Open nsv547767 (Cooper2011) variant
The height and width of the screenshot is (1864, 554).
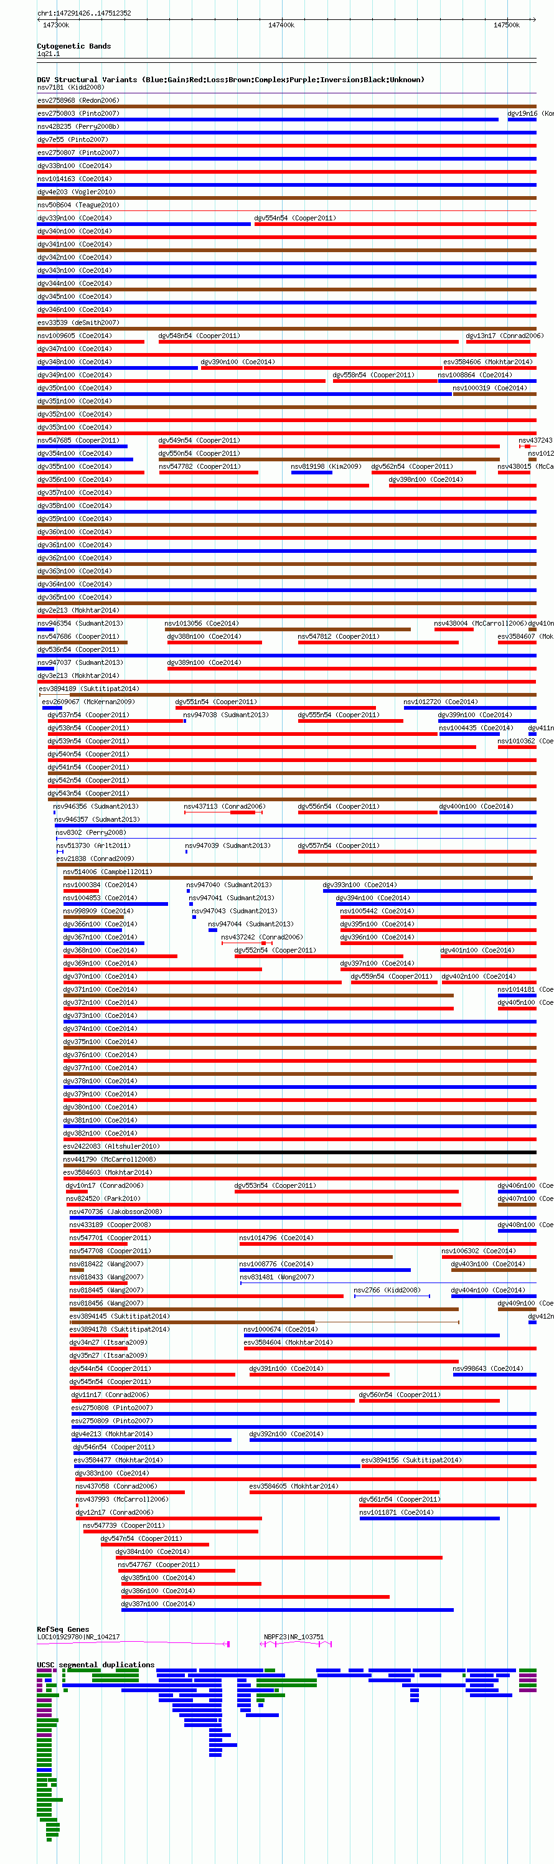[159, 1564]
